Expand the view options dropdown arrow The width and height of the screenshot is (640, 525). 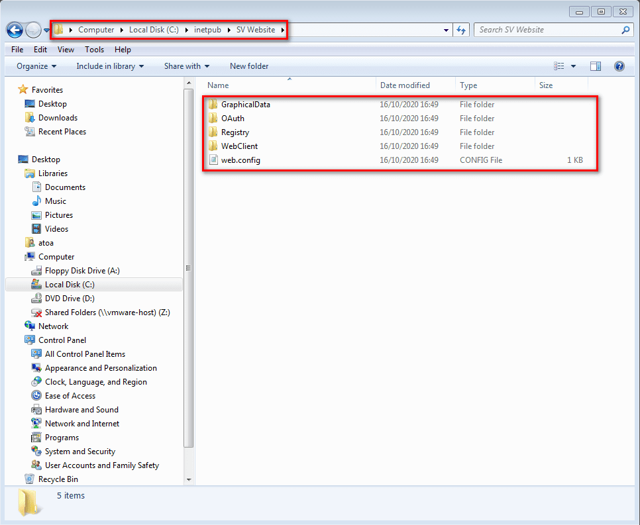(573, 66)
